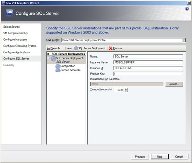Click the Instance Name field

tap(148, 62)
